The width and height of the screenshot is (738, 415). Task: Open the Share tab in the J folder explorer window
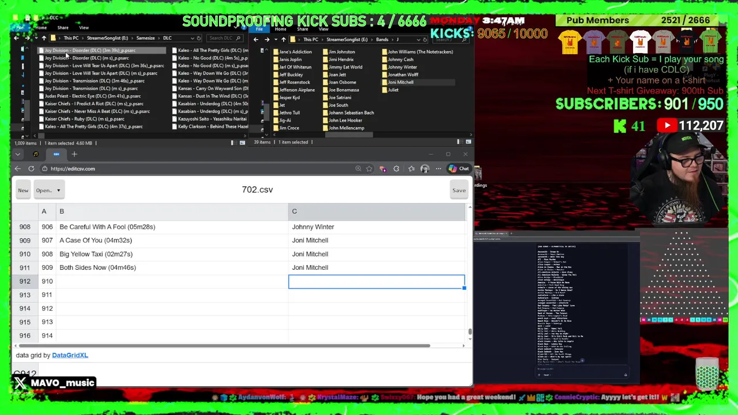pos(302,29)
